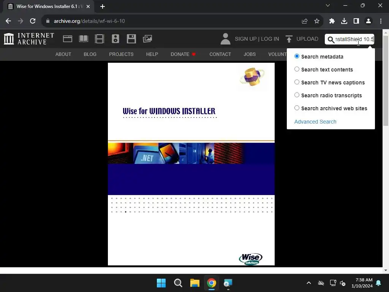Open the Software floppy disk icon

pyautogui.click(x=131, y=39)
